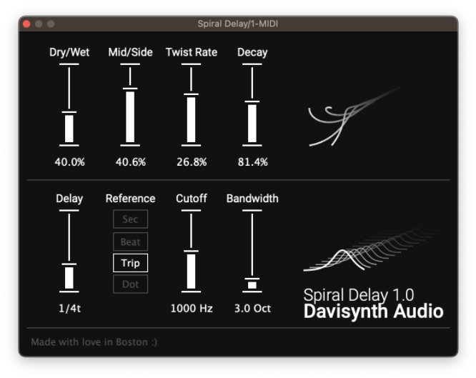The width and height of the screenshot is (476, 378).
Task: Select the Beat delay reference
Action: (130, 242)
